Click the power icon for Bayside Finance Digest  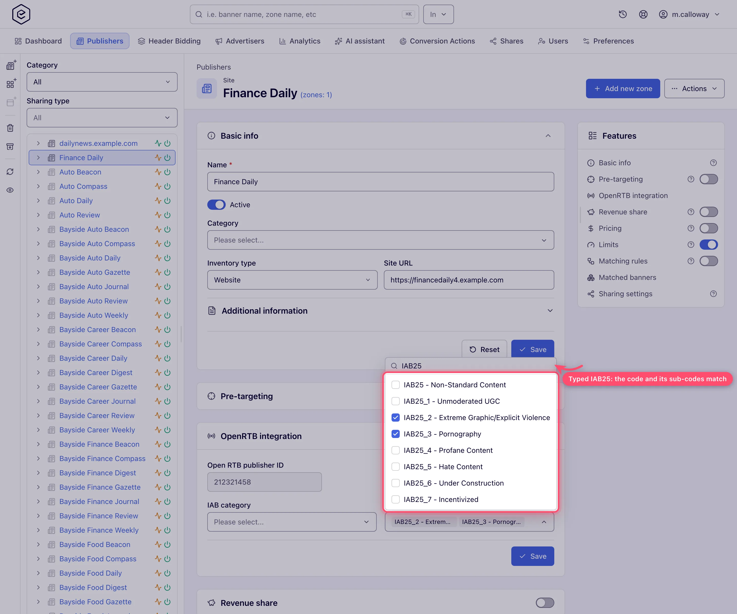coord(168,473)
